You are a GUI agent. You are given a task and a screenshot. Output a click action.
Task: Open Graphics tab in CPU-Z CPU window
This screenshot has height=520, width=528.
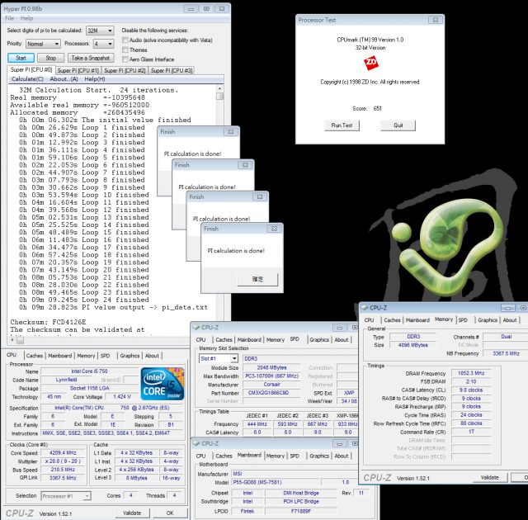(x=130, y=356)
